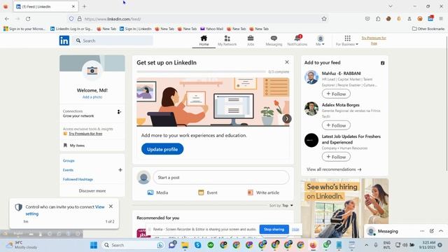This screenshot has width=448, height=252.
Task: Open Followed Hashtags link
Action: [x=78, y=179]
